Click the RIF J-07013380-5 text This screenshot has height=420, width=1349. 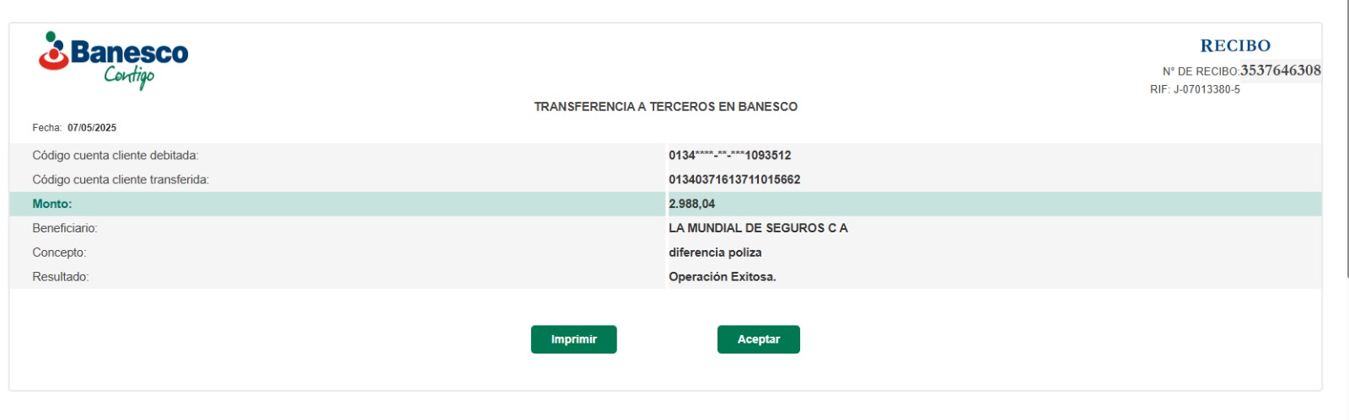(x=1195, y=89)
